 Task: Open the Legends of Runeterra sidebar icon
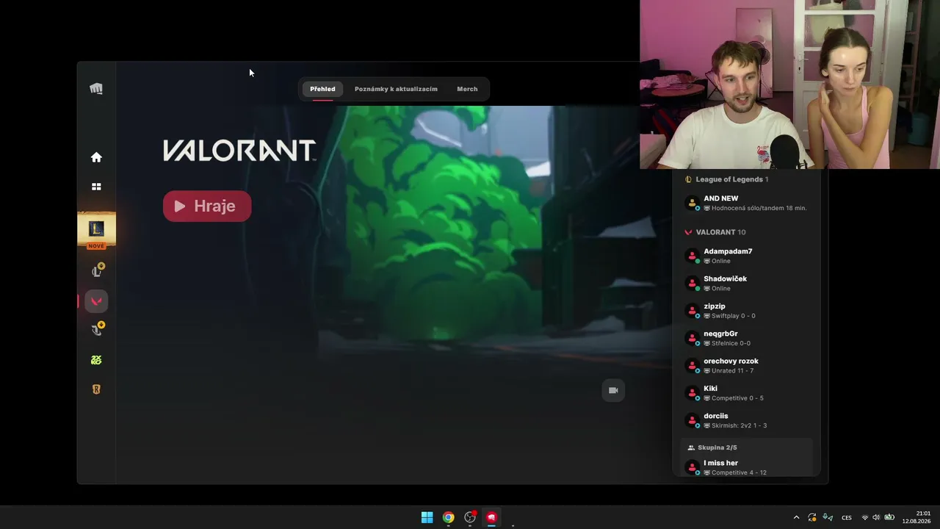tap(96, 389)
